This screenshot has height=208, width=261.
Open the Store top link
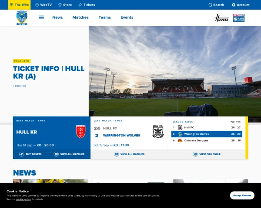[65, 5]
